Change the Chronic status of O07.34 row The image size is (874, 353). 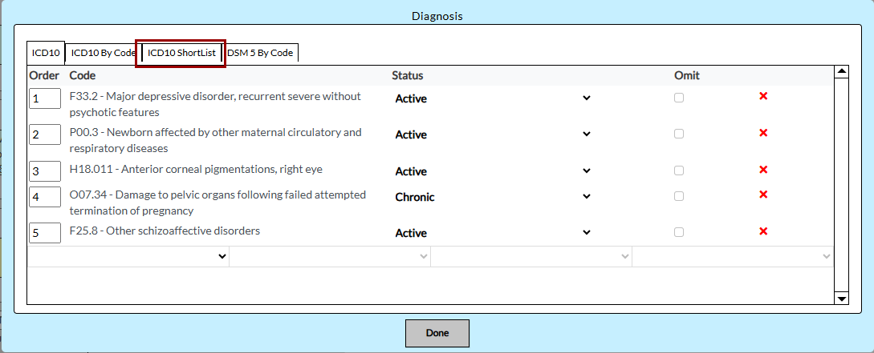click(493, 197)
